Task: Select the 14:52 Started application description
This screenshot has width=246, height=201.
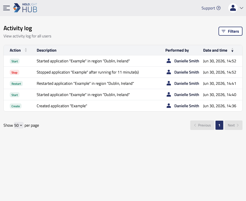Action: (83, 61)
